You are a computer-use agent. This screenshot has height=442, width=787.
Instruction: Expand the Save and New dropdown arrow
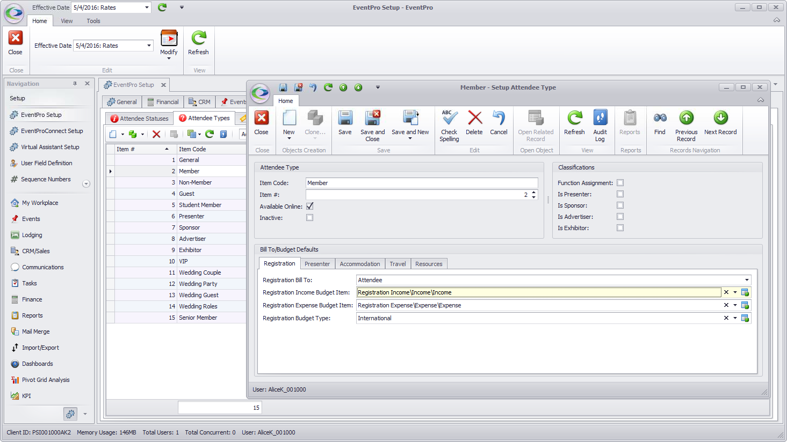(410, 139)
